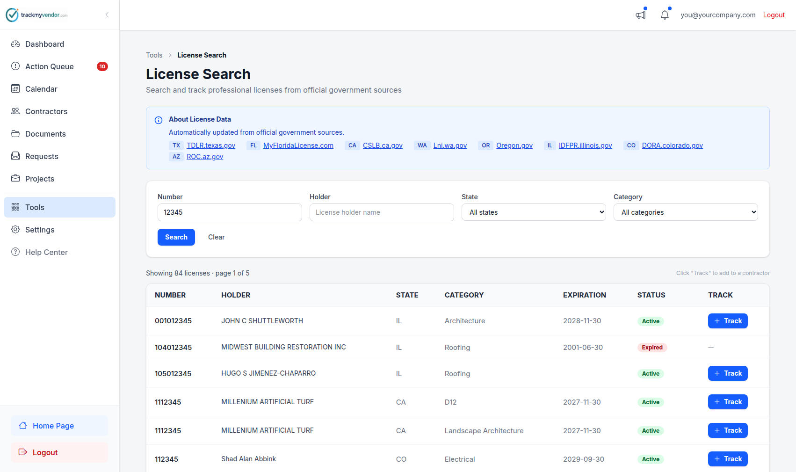This screenshot has height=472, width=796.
Task: Open Oregon.gov link
Action: point(514,145)
